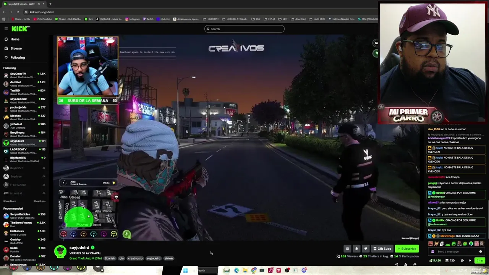Click the Send a message field

pos(456,252)
